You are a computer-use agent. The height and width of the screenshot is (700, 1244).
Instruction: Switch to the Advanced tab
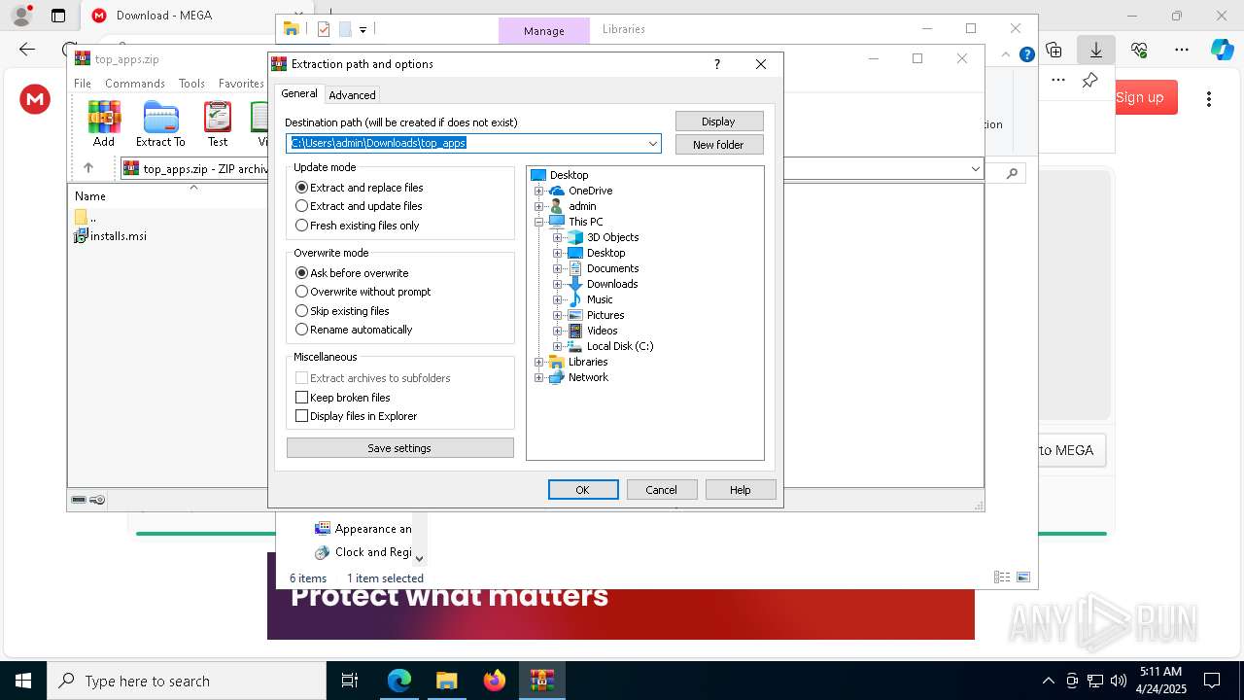352,94
